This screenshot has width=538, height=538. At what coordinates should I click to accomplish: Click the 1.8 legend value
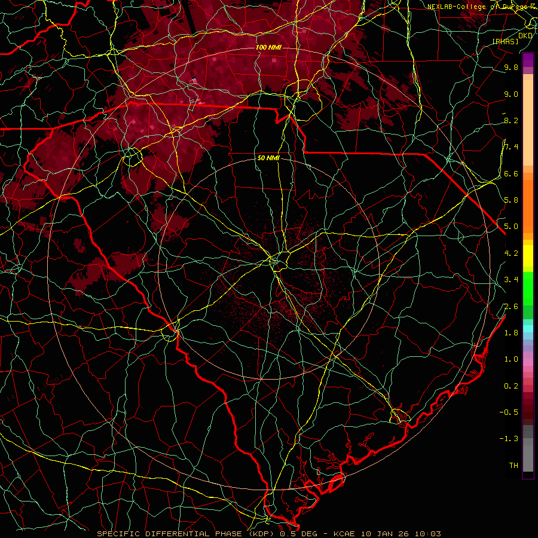pyautogui.click(x=511, y=333)
